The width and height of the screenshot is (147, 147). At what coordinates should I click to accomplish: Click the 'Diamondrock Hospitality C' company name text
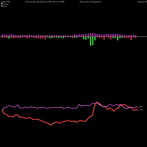91,2
